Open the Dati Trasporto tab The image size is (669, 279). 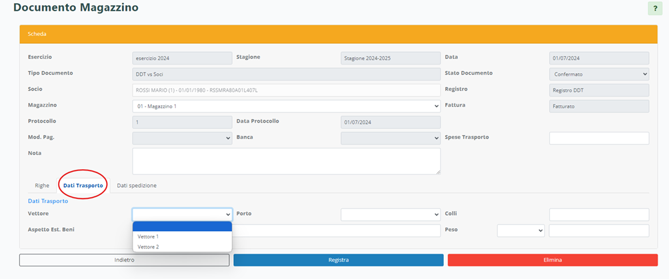click(83, 185)
